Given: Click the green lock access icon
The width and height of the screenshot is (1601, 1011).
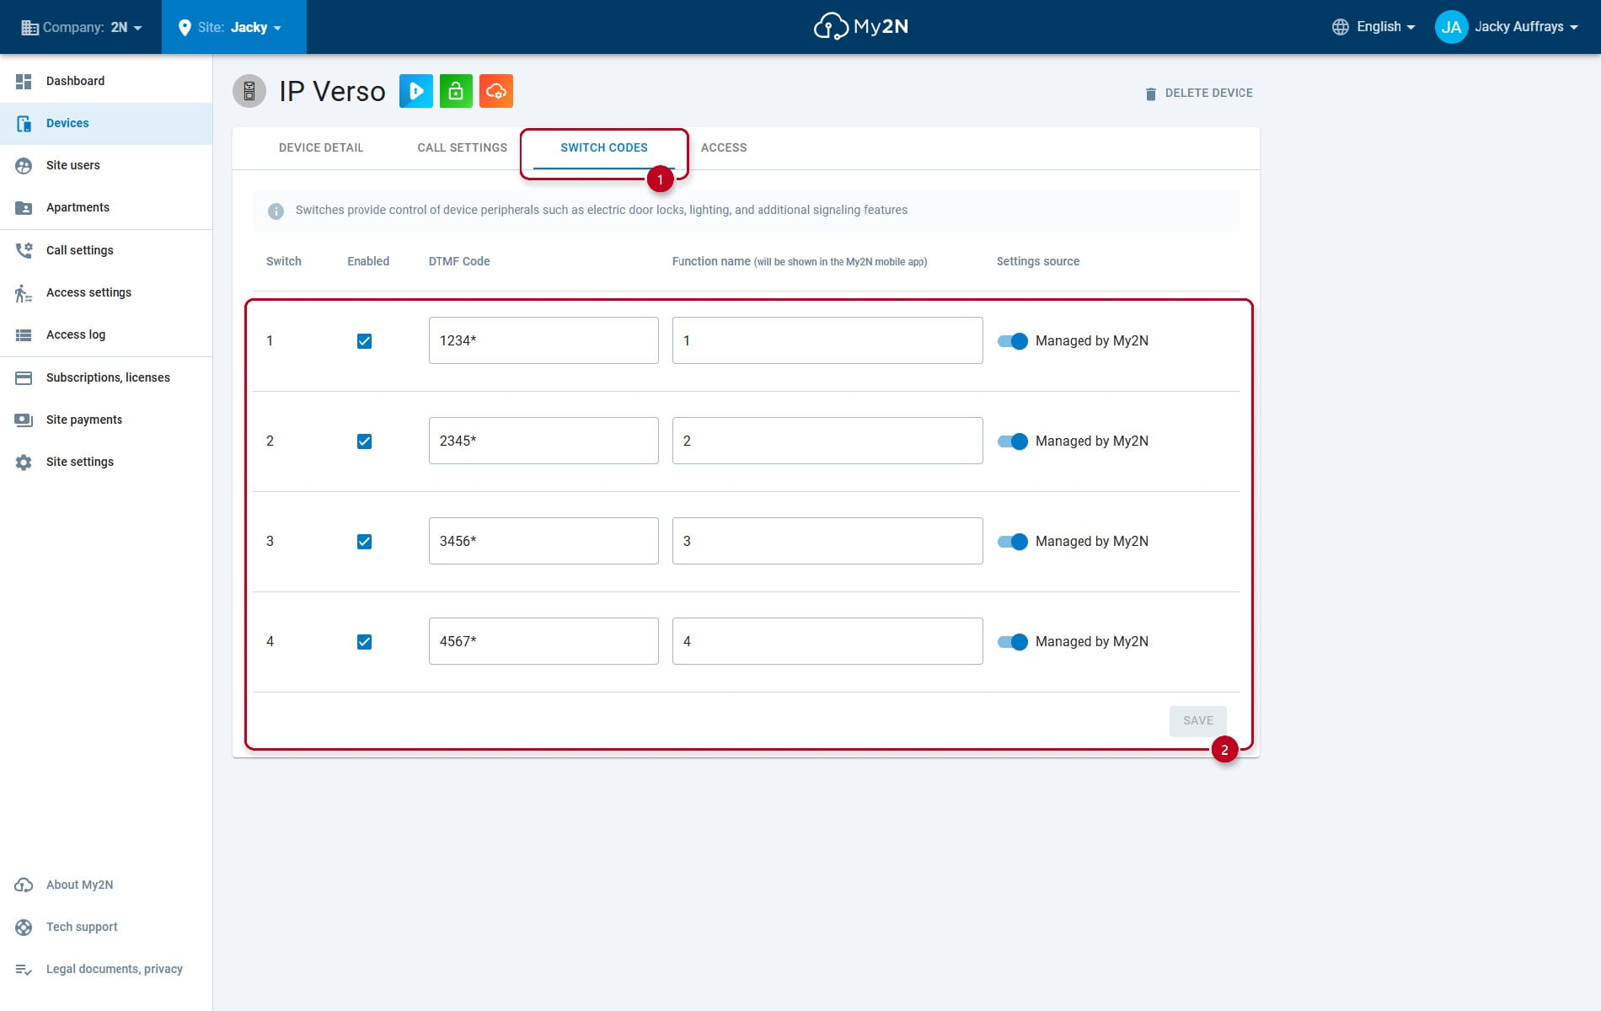Looking at the screenshot, I should click(456, 91).
